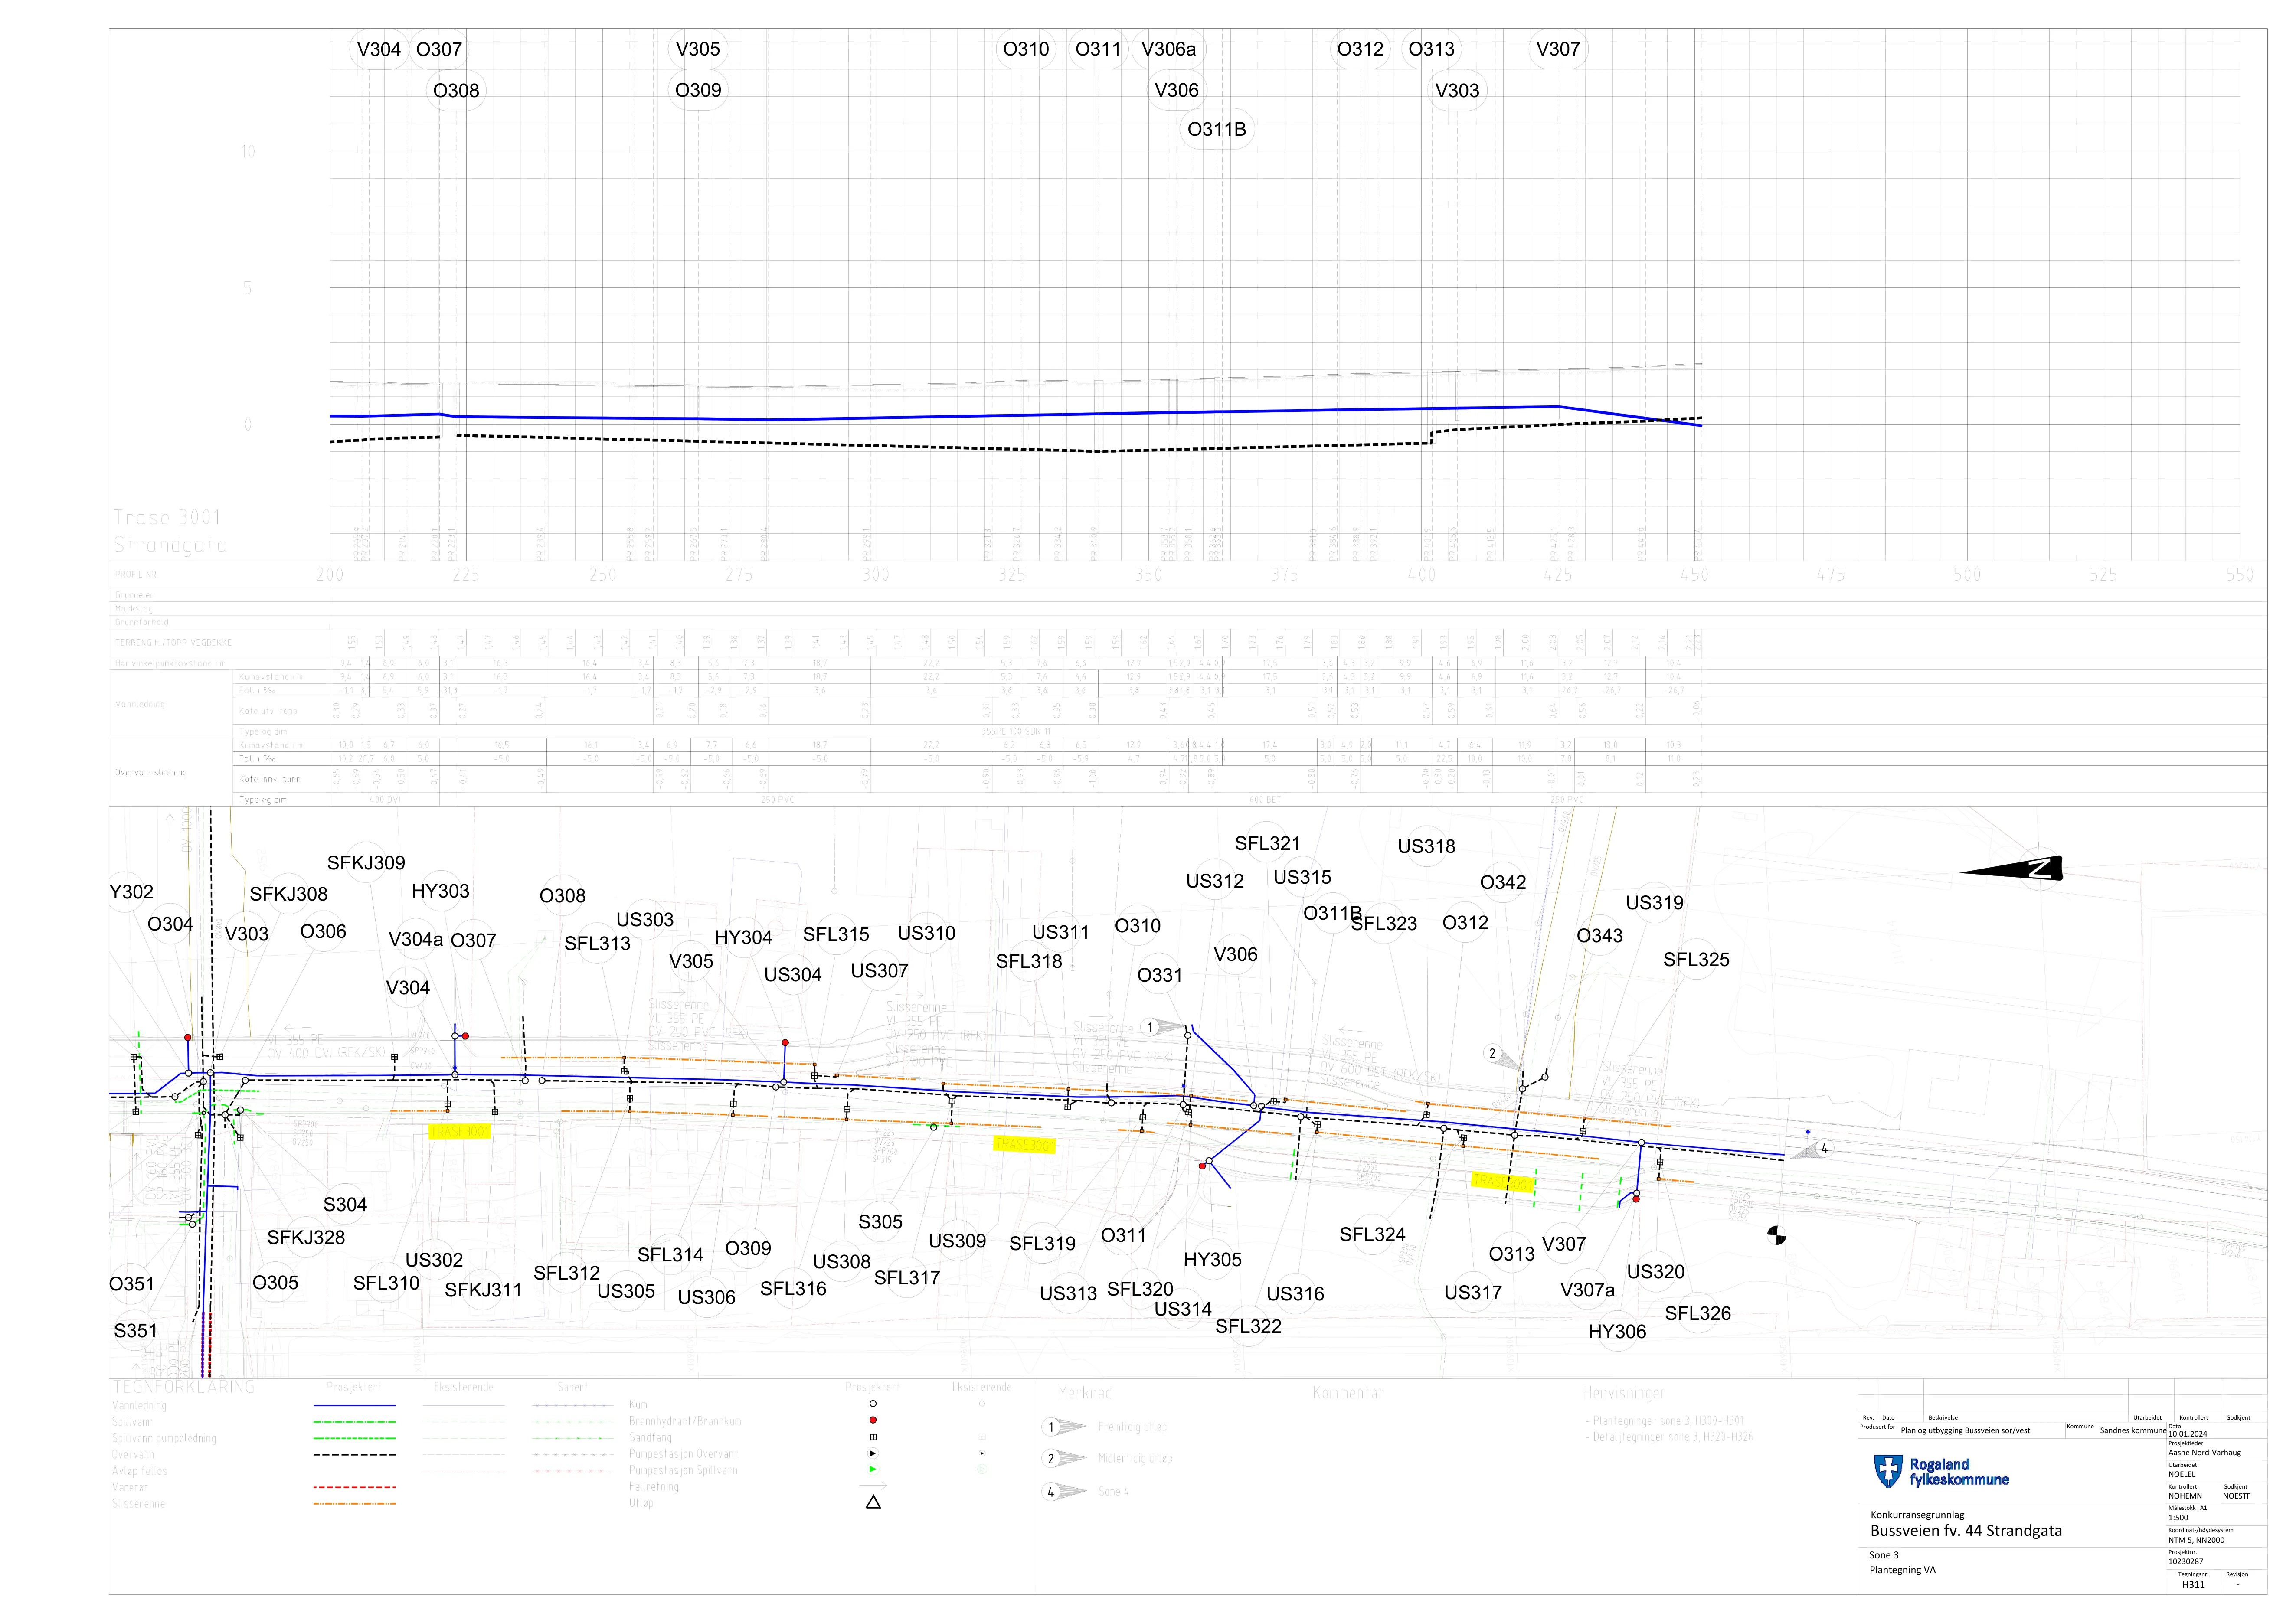Select the SFKJ328 label
The height and width of the screenshot is (1623, 2296).
coord(306,1238)
